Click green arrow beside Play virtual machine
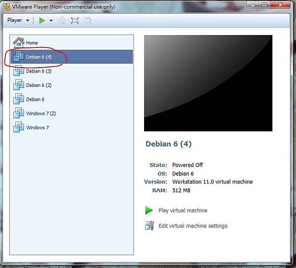 149,210
